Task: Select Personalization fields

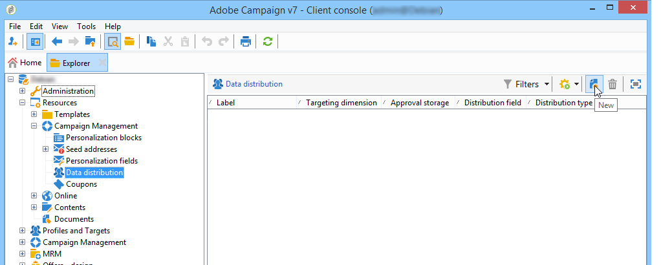Action: (102, 161)
